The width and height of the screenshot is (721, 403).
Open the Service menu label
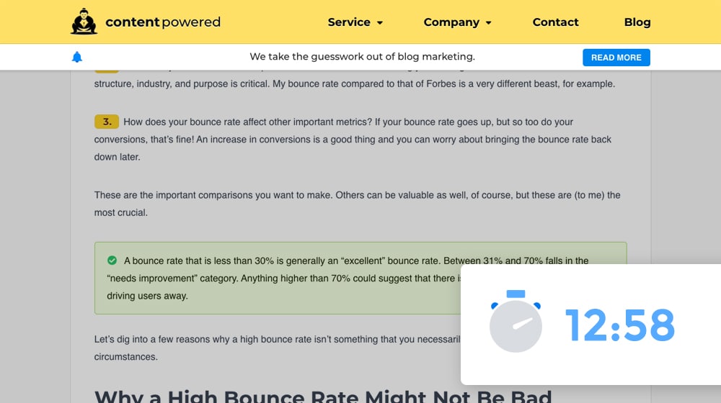[x=348, y=22]
